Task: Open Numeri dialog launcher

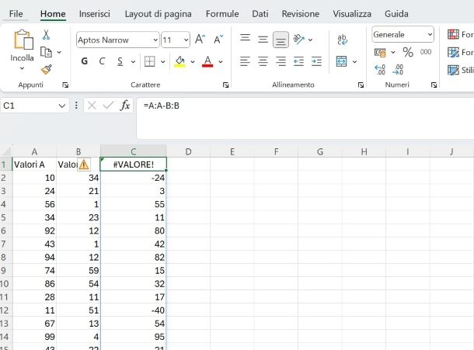Action: [434, 85]
